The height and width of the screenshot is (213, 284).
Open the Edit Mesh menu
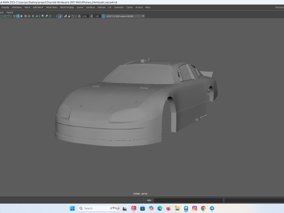pos(38,7)
